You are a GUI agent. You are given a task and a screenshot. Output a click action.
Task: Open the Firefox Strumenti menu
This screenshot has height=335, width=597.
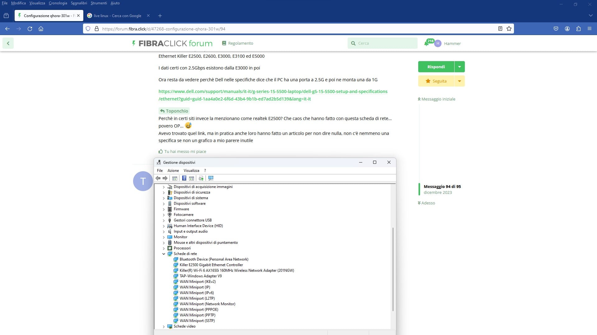pyautogui.click(x=99, y=3)
